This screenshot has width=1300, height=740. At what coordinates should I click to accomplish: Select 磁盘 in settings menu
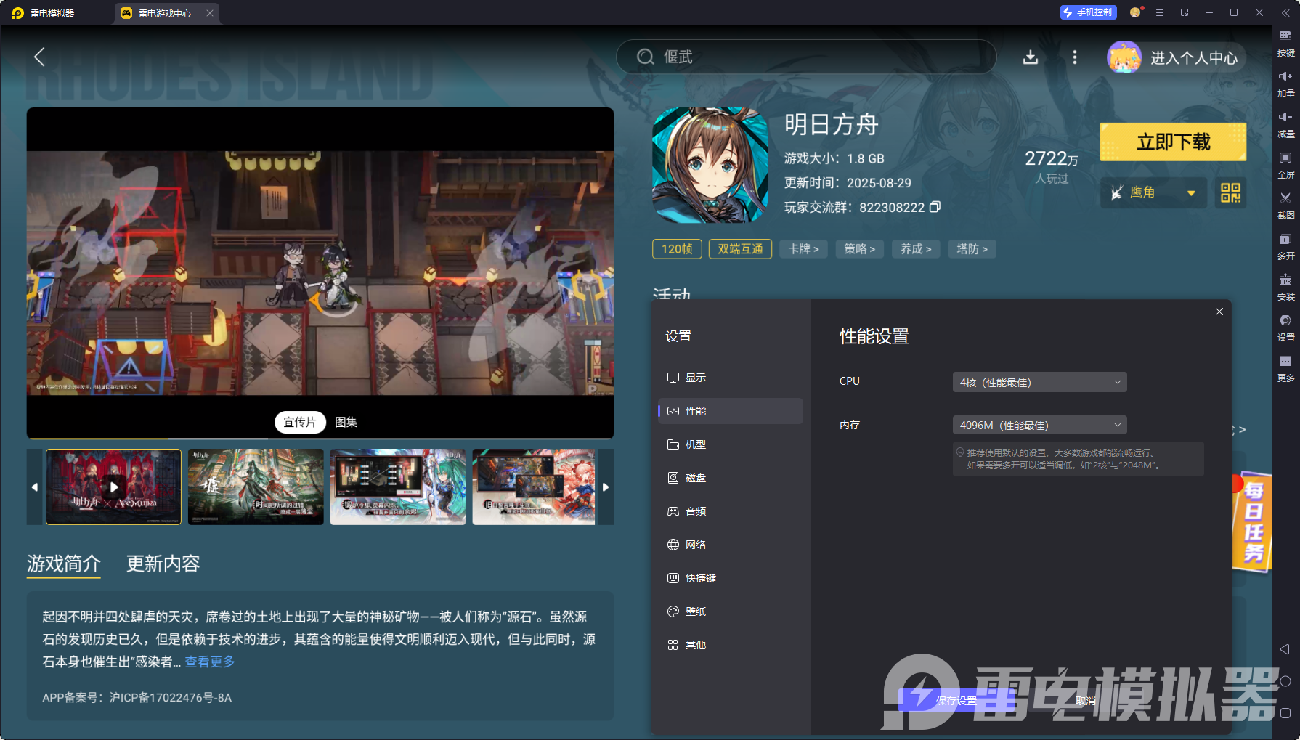(731, 478)
